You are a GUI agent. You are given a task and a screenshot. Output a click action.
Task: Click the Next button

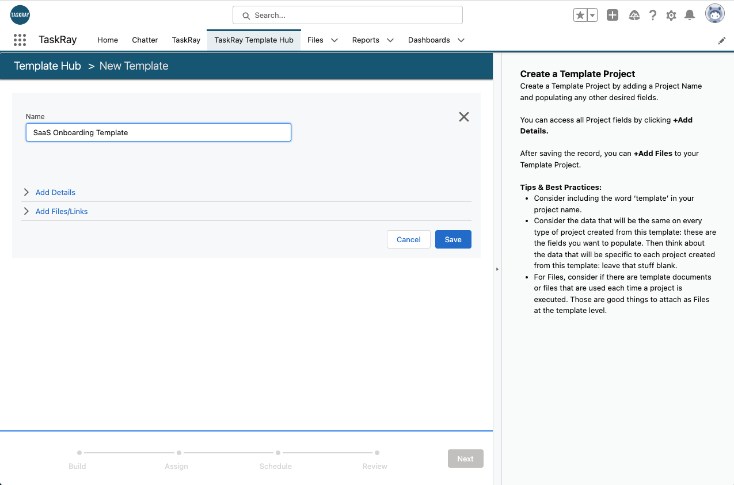(x=466, y=459)
